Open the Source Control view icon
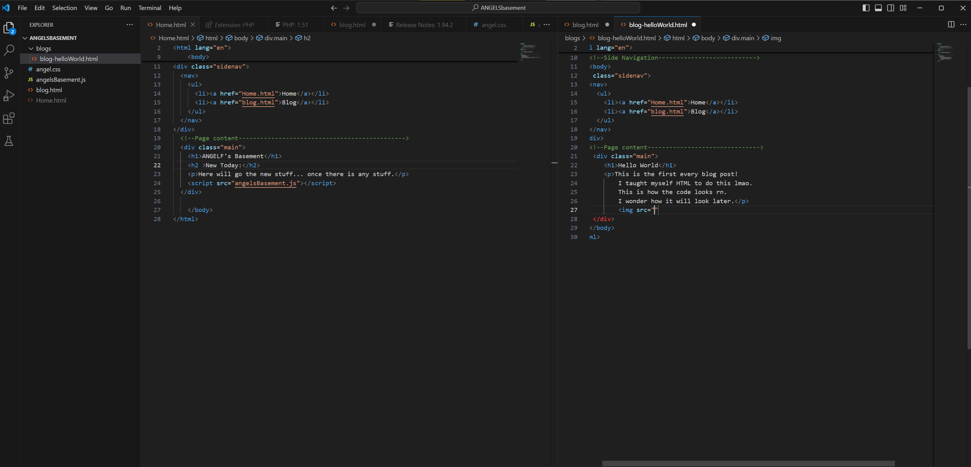This screenshot has height=467, width=971. (9, 73)
